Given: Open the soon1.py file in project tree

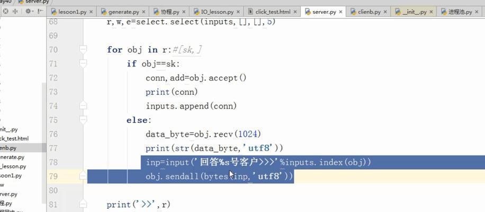Looking at the screenshot, I should coord(11,176).
